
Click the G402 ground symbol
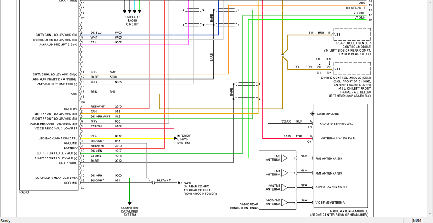pos(180,183)
